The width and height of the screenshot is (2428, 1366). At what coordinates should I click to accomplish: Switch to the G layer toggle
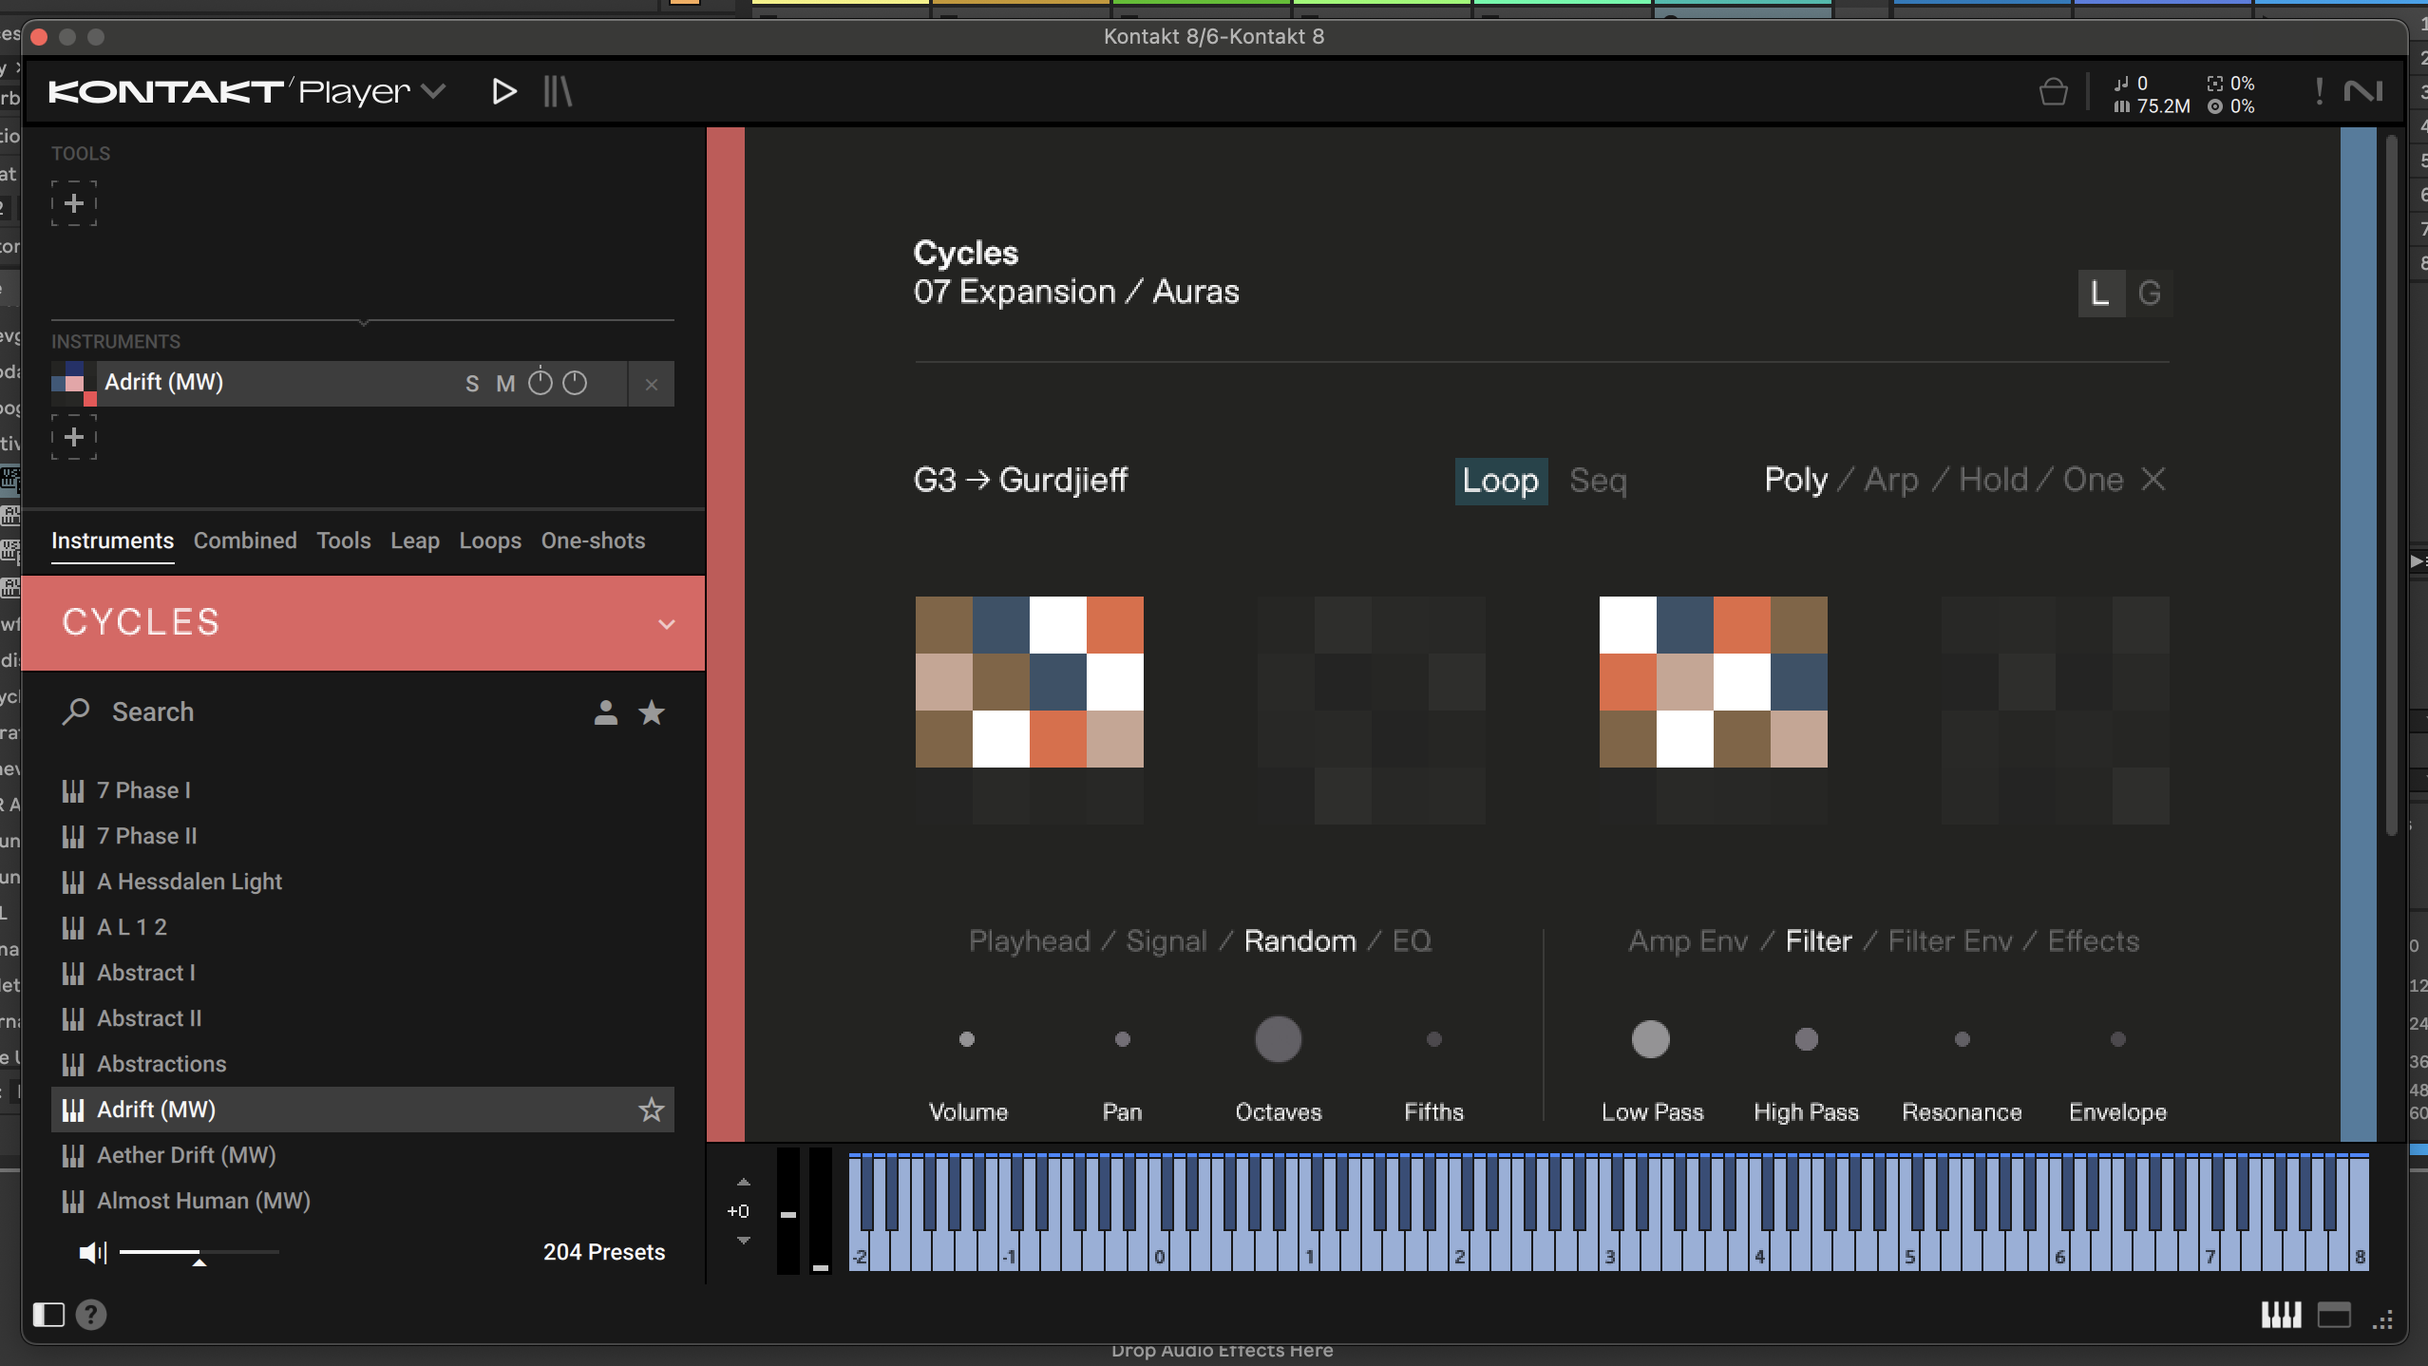coord(2149,294)
